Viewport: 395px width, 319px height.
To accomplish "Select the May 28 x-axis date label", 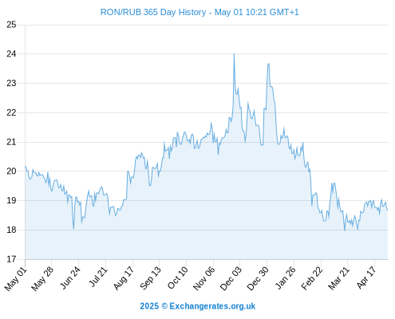I will 42,278.
